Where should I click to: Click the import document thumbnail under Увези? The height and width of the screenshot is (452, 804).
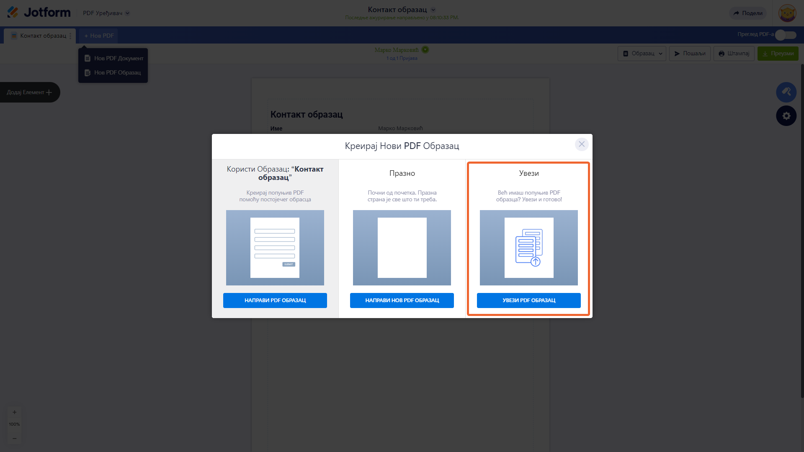pos(528,248)
